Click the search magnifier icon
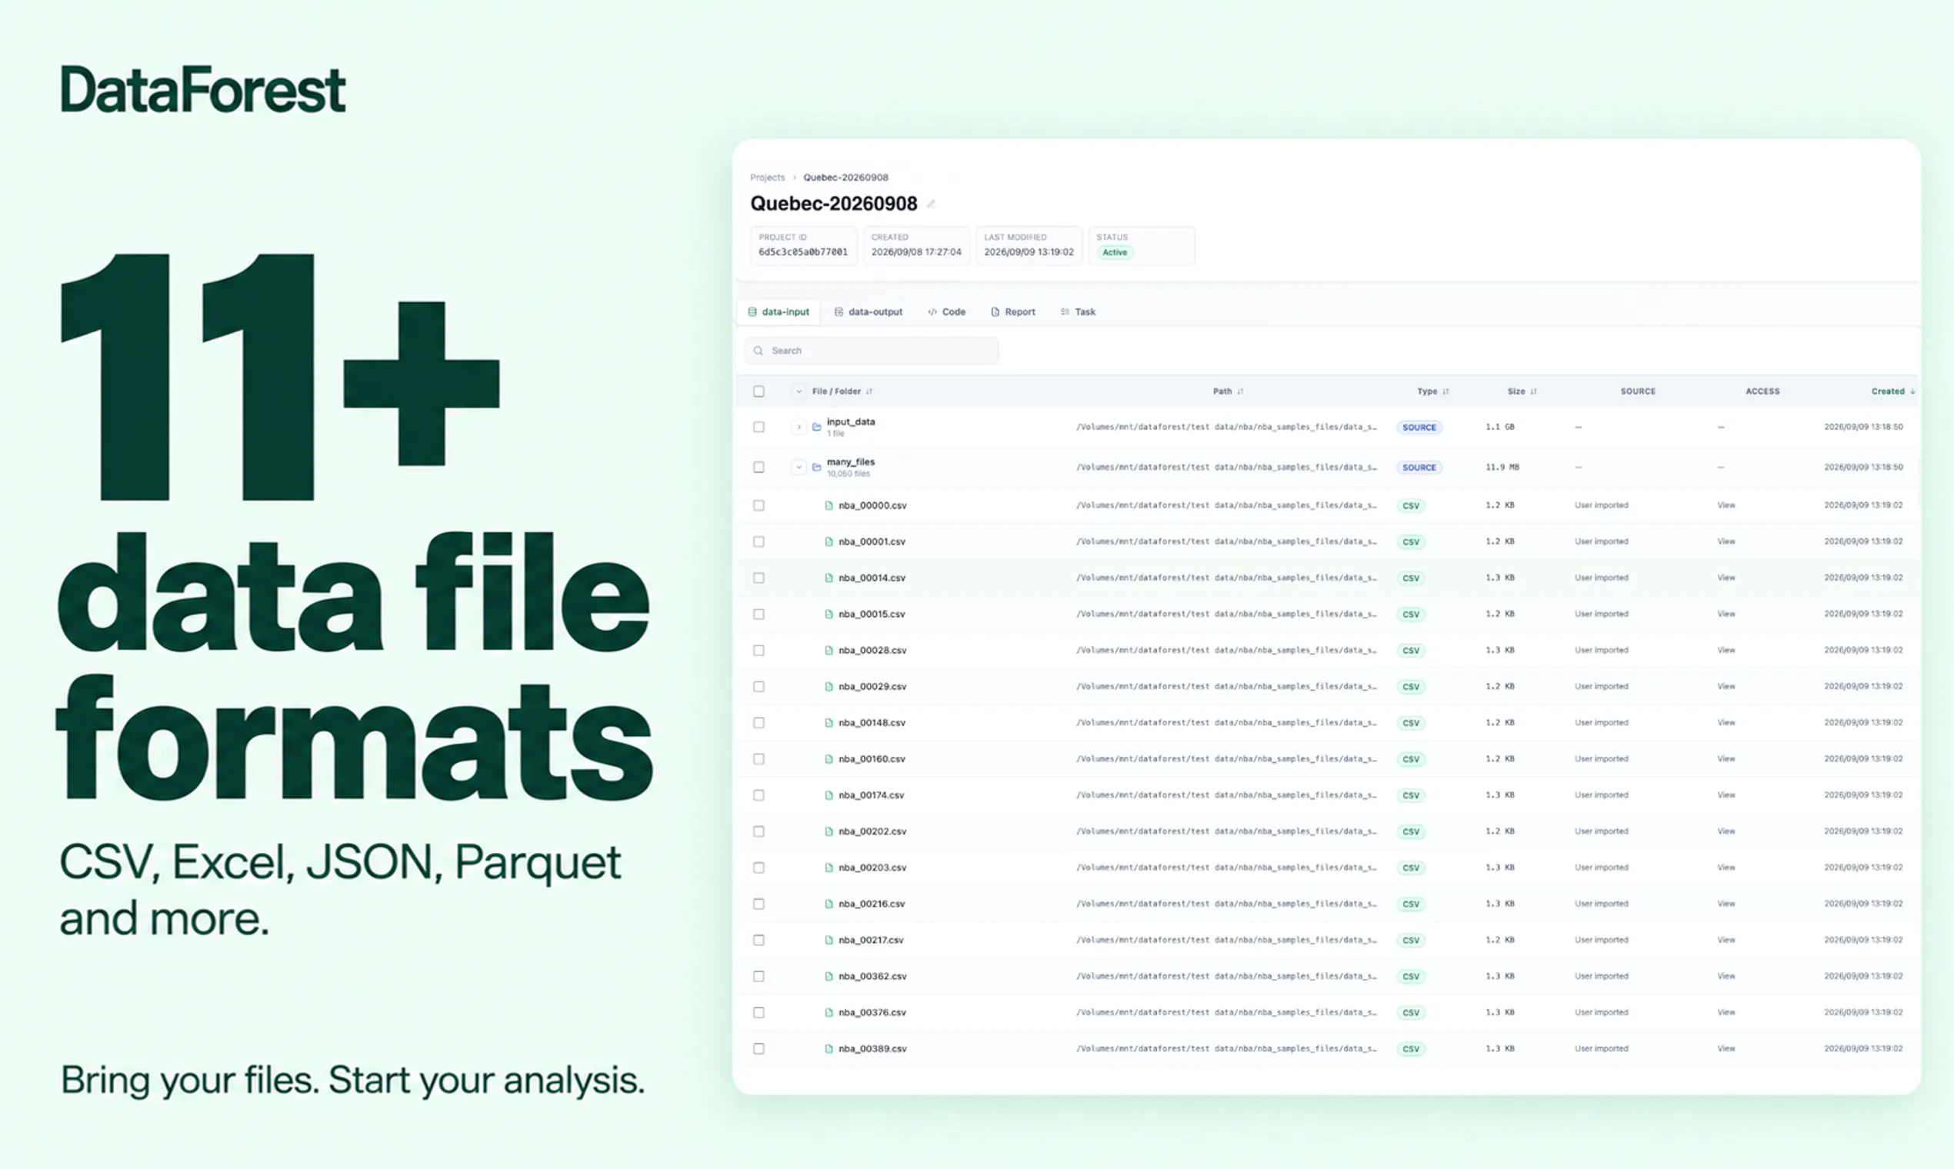 758,351
